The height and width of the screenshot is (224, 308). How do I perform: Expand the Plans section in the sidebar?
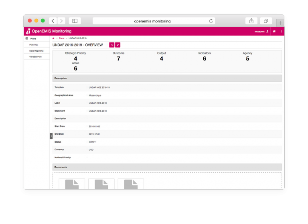pos(33,38)
